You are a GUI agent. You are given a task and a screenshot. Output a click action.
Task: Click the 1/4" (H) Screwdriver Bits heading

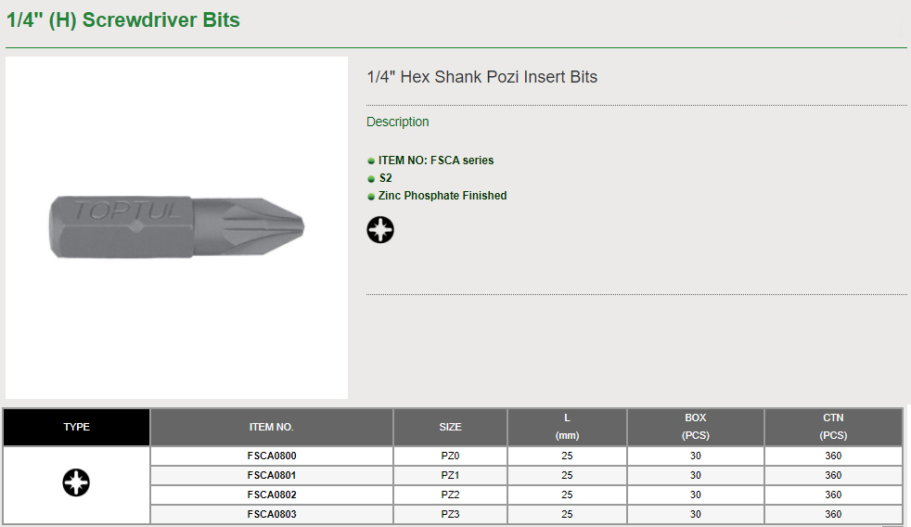point(123,20)
